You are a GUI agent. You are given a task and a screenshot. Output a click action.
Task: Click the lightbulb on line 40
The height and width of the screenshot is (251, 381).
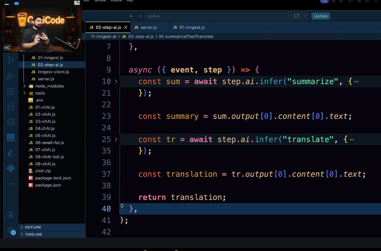[122, 206]
